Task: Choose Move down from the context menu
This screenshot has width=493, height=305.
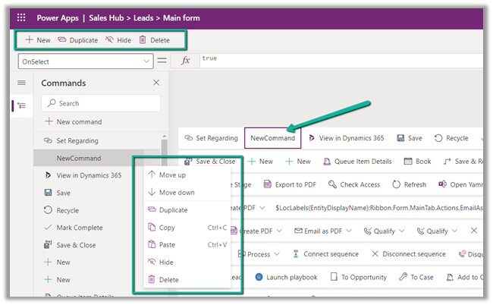Action: click(x=176, y=193)
